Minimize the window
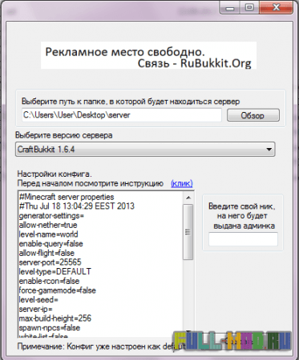 pos(230,7)
